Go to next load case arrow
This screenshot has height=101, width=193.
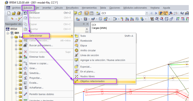156,13
